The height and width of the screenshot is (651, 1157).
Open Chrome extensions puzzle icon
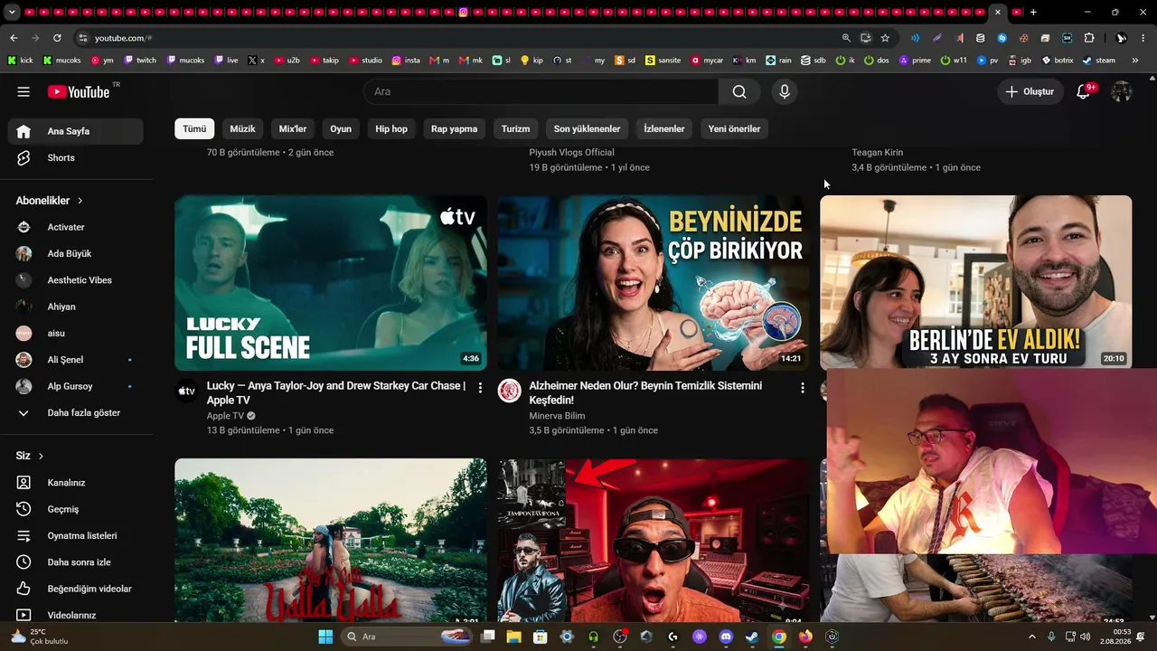click(x=1088, y=38)
